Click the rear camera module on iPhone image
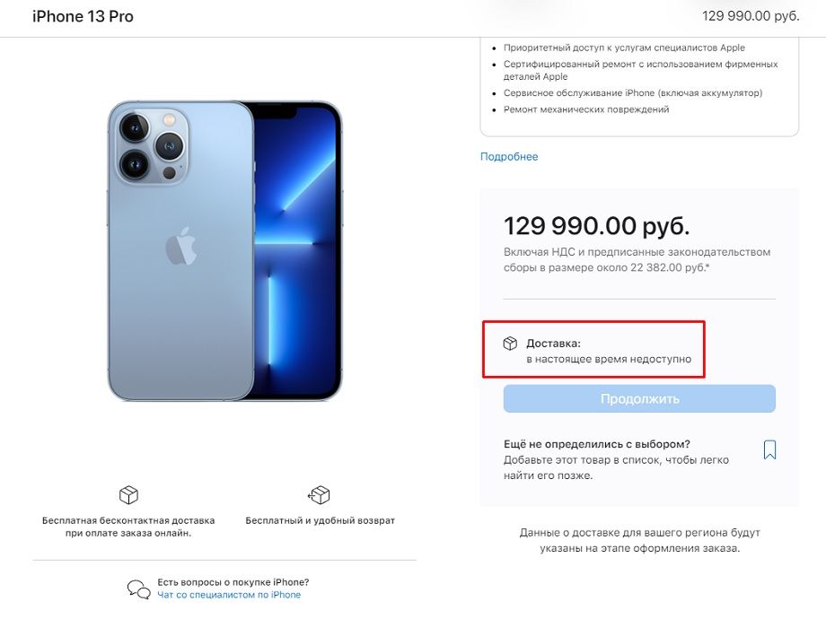 tap(148, 144)
